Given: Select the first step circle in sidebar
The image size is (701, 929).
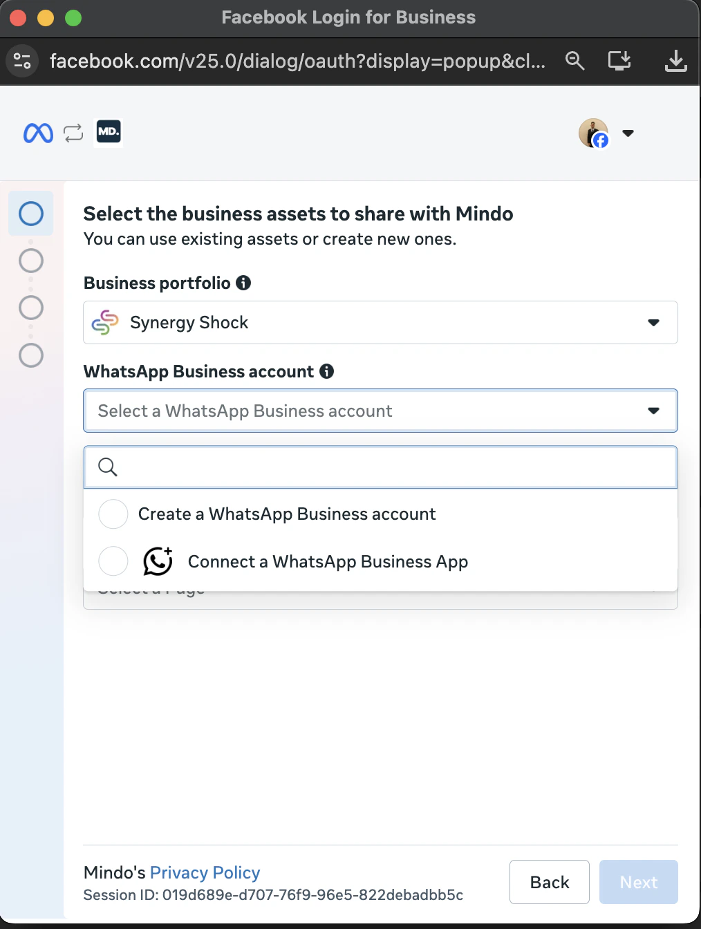Looking at the screenshot, I should click(31, 214).
